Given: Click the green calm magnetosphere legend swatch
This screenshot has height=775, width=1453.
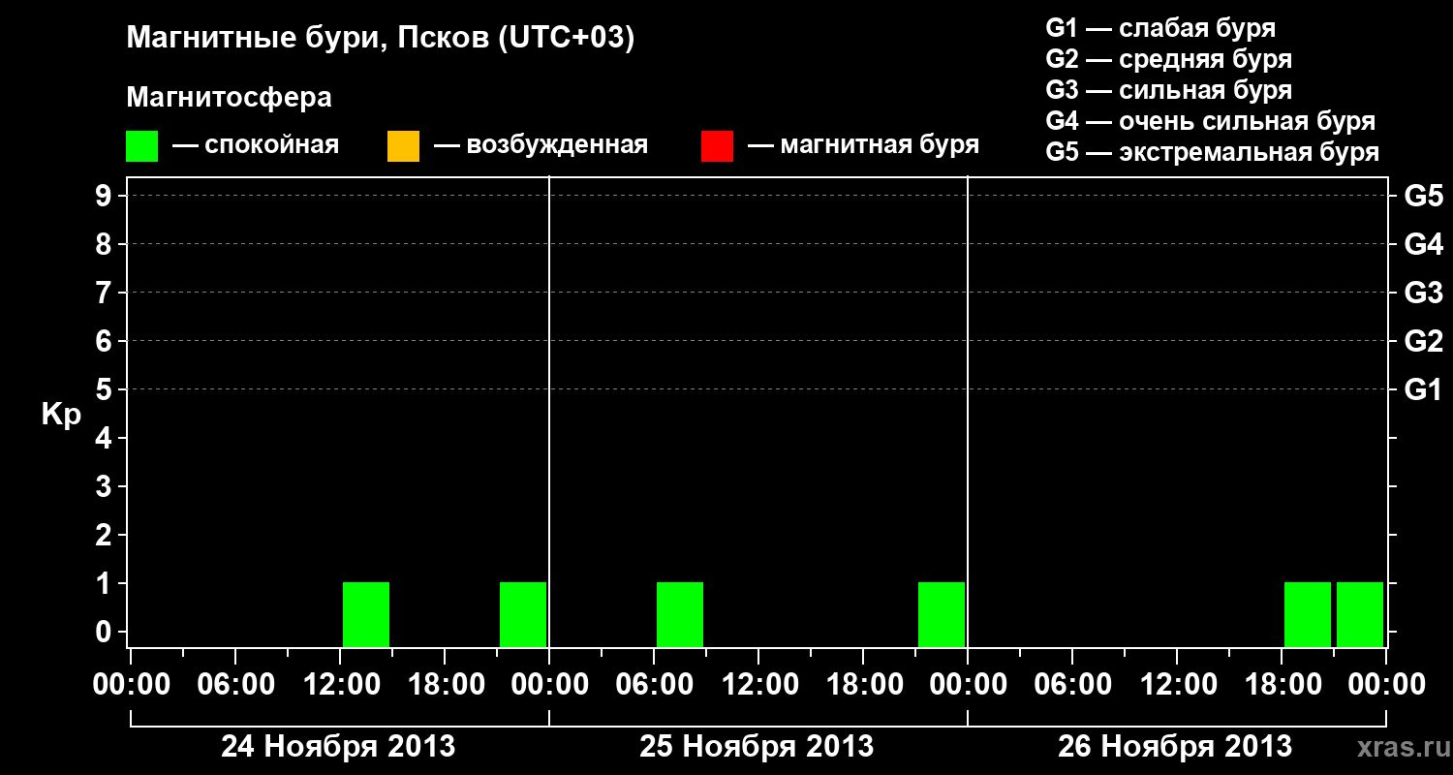Looking at the screenshot, I should 141,145.
